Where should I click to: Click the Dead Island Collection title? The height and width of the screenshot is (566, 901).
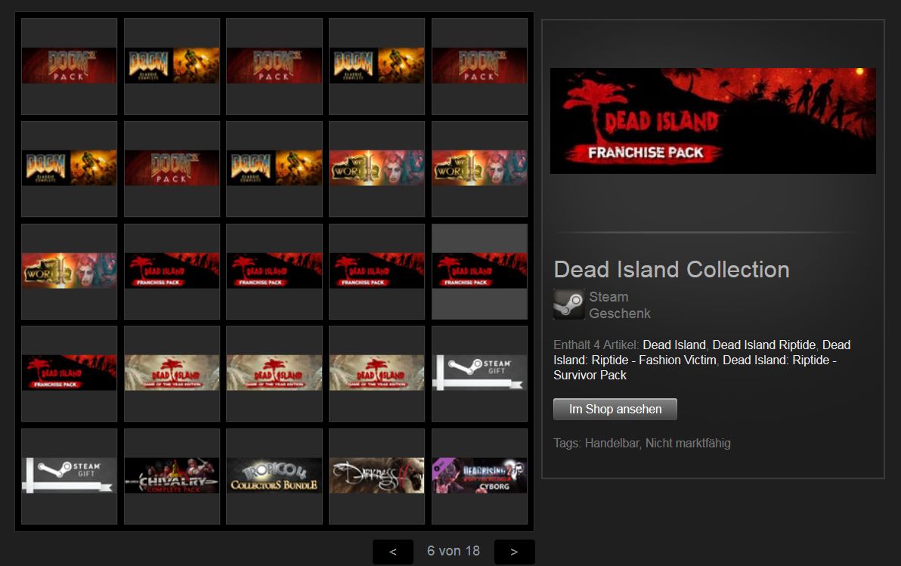click(x=672, y=270)
